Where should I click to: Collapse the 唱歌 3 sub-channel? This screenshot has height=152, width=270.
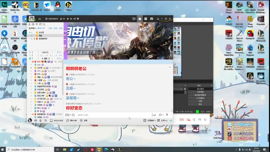pyautogui.click(x=30, y=58)
